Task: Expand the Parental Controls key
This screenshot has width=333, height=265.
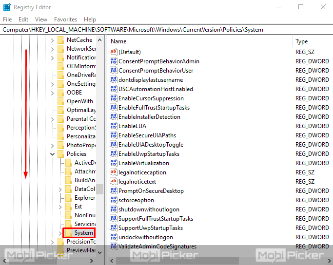Action: click(53, 119)
